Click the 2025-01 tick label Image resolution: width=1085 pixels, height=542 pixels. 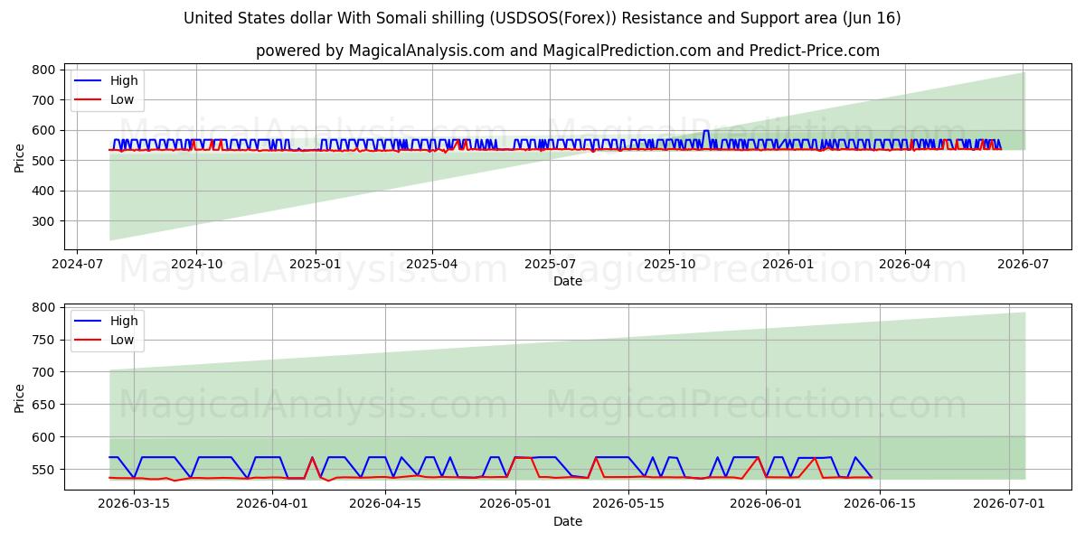316,265
